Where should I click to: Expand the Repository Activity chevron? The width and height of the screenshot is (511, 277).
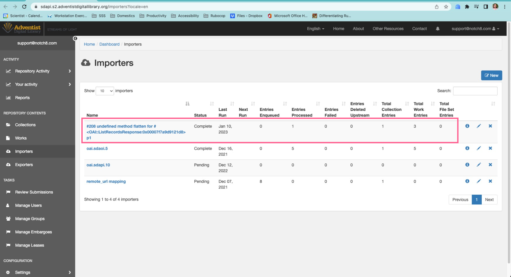point(70,71)
